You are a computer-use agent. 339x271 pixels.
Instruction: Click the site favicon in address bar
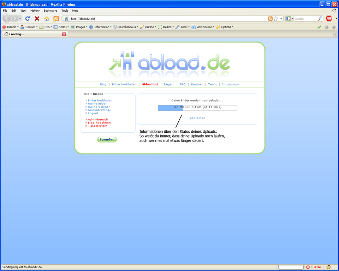66,19
